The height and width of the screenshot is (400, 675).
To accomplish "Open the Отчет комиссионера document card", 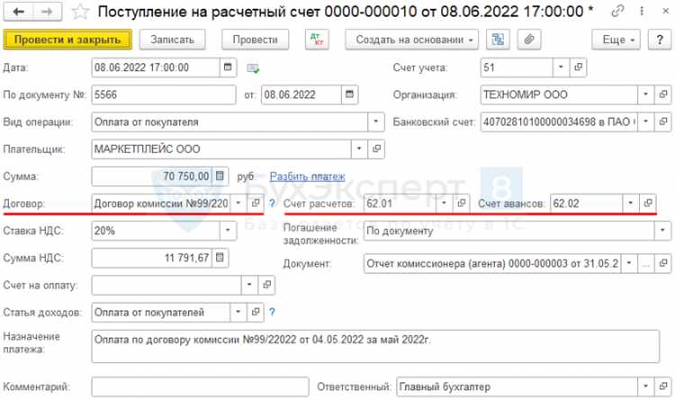I will [663, 262].
